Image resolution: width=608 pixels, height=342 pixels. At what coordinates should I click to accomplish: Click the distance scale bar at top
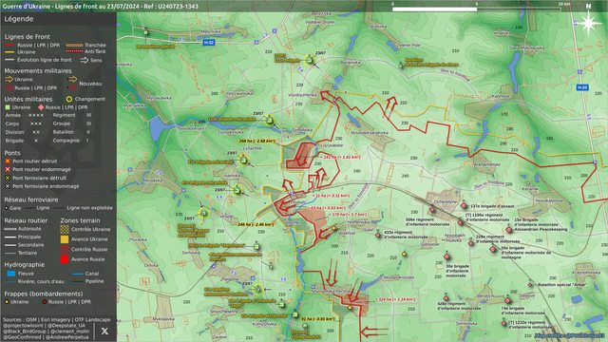(x=477, y=9)
